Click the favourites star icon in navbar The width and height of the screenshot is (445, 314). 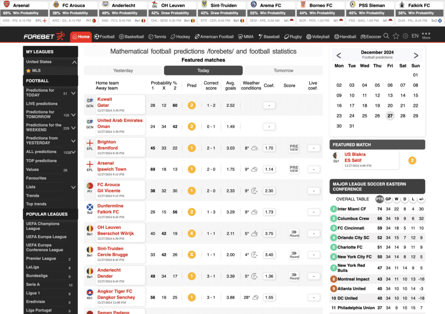(396, 36)
